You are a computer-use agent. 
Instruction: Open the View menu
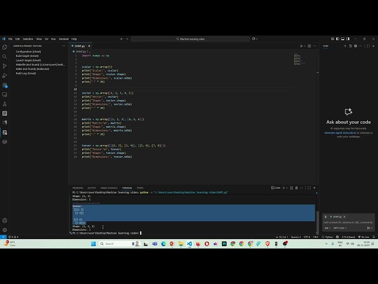coord(39,39)
